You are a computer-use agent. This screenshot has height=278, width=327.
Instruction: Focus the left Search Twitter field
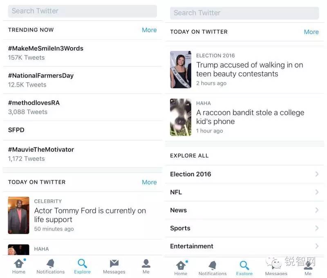tap(83, 11)
